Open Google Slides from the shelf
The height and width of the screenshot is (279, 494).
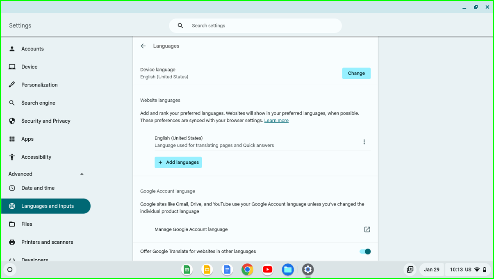[x=207, y=270]
